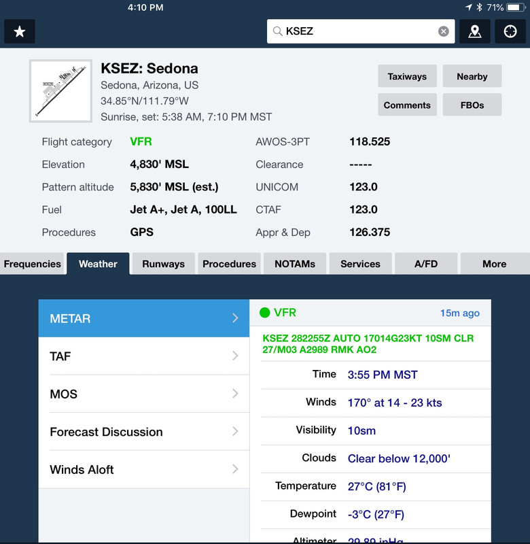Tap the green VFR flight category value
This screenshot has width=530, height=544.
(141, 141)
